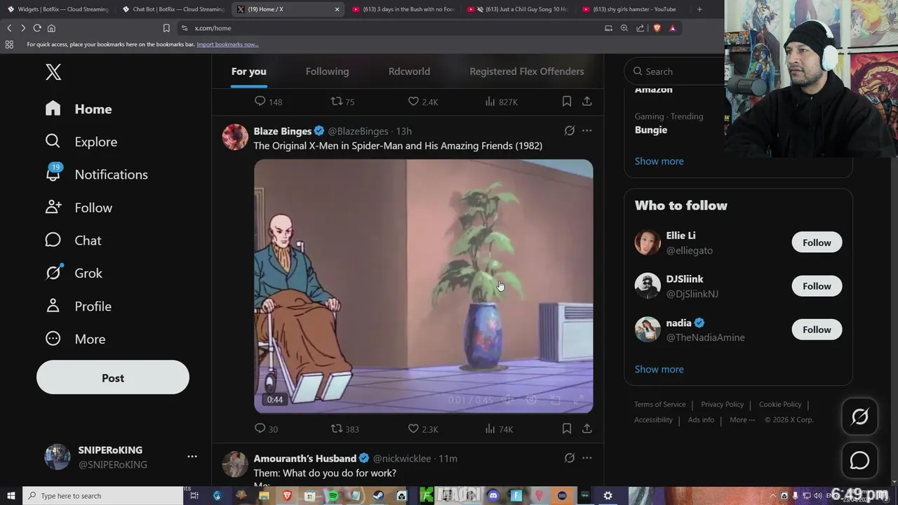Reply to Blaze Binges post with 30 replies
This screenshot has height=505, width=898.
(x=266, y=429)
